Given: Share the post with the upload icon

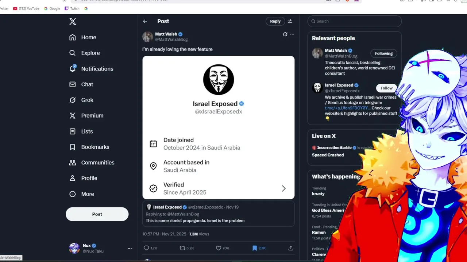Looking at the screenshot, I should pos(291,248).
